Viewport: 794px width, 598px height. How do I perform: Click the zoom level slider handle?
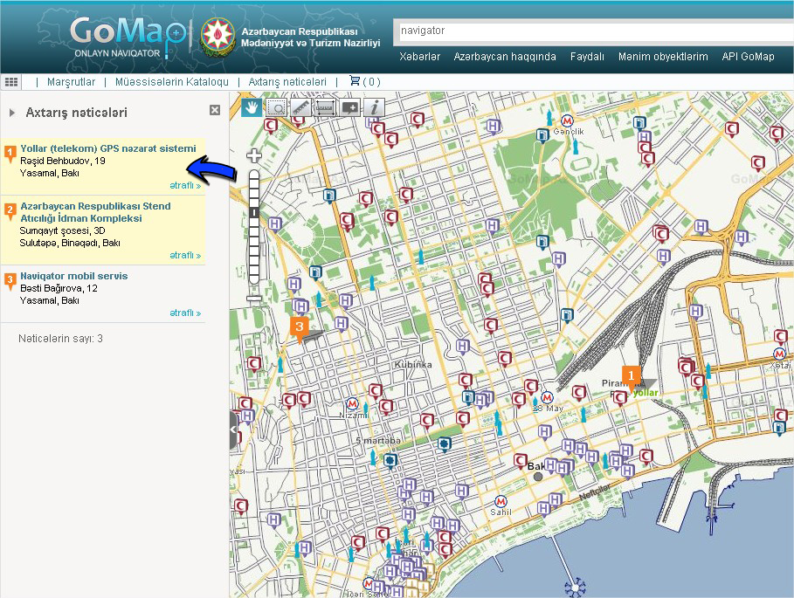pos(254,212)
